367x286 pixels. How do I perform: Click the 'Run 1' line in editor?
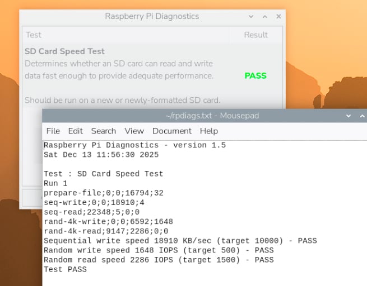[55, 183]
